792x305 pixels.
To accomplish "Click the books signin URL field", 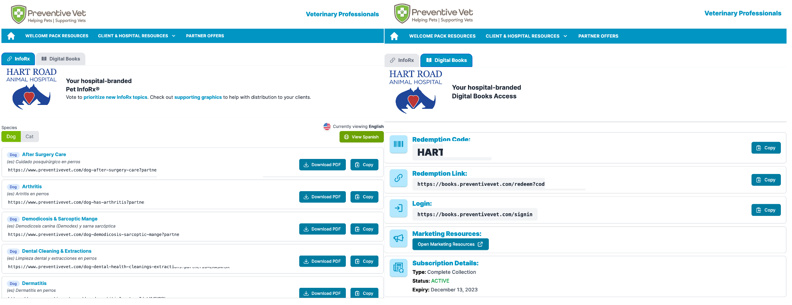I will click(x=475, y=214).
